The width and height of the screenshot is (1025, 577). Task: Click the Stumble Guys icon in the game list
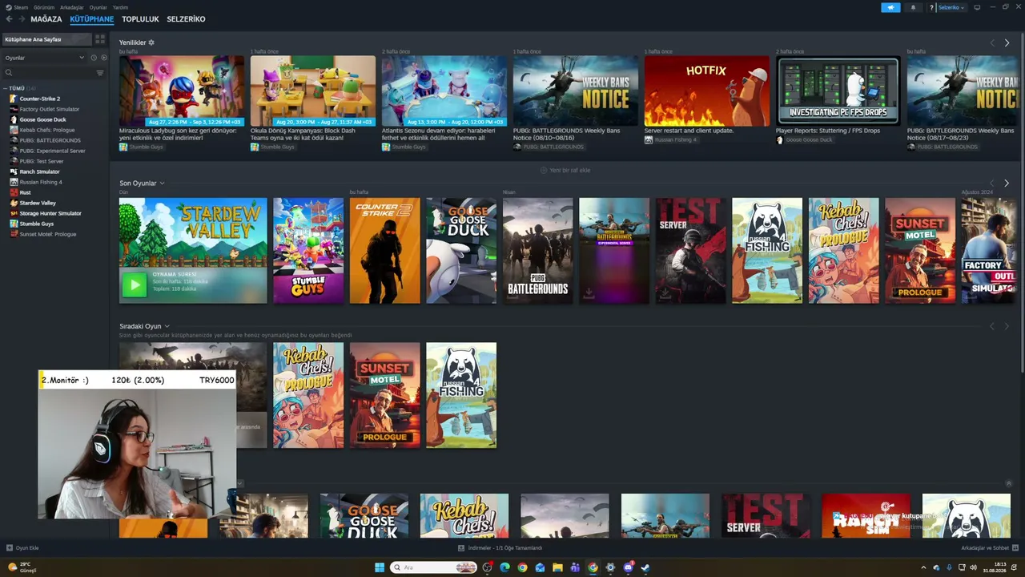pos(14,224)
